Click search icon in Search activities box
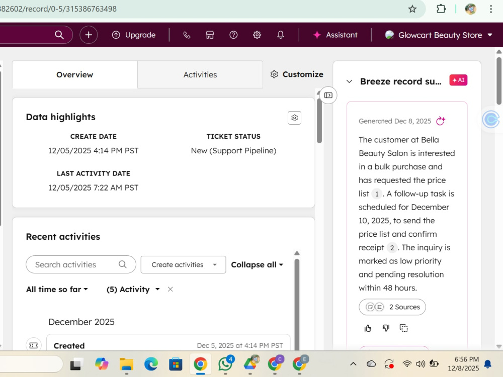Viewport: 503px width, 377px height. (x=123, y=264)
